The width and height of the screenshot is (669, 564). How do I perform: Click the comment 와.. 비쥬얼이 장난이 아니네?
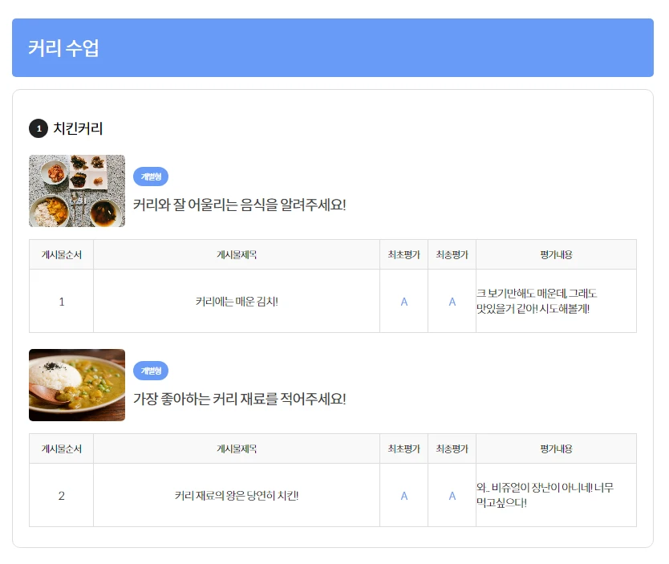click(545, 495)
